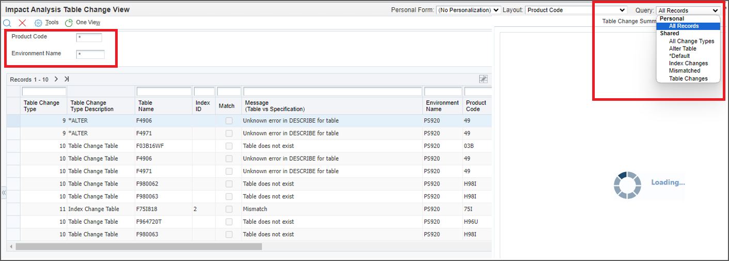729x261 pixels.
Task: Sort by Environment Name column header
Action: point(442,106)
